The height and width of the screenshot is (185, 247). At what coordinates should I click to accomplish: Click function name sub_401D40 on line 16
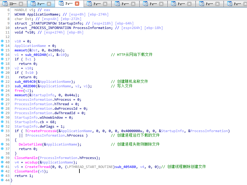tap(36, 55)
